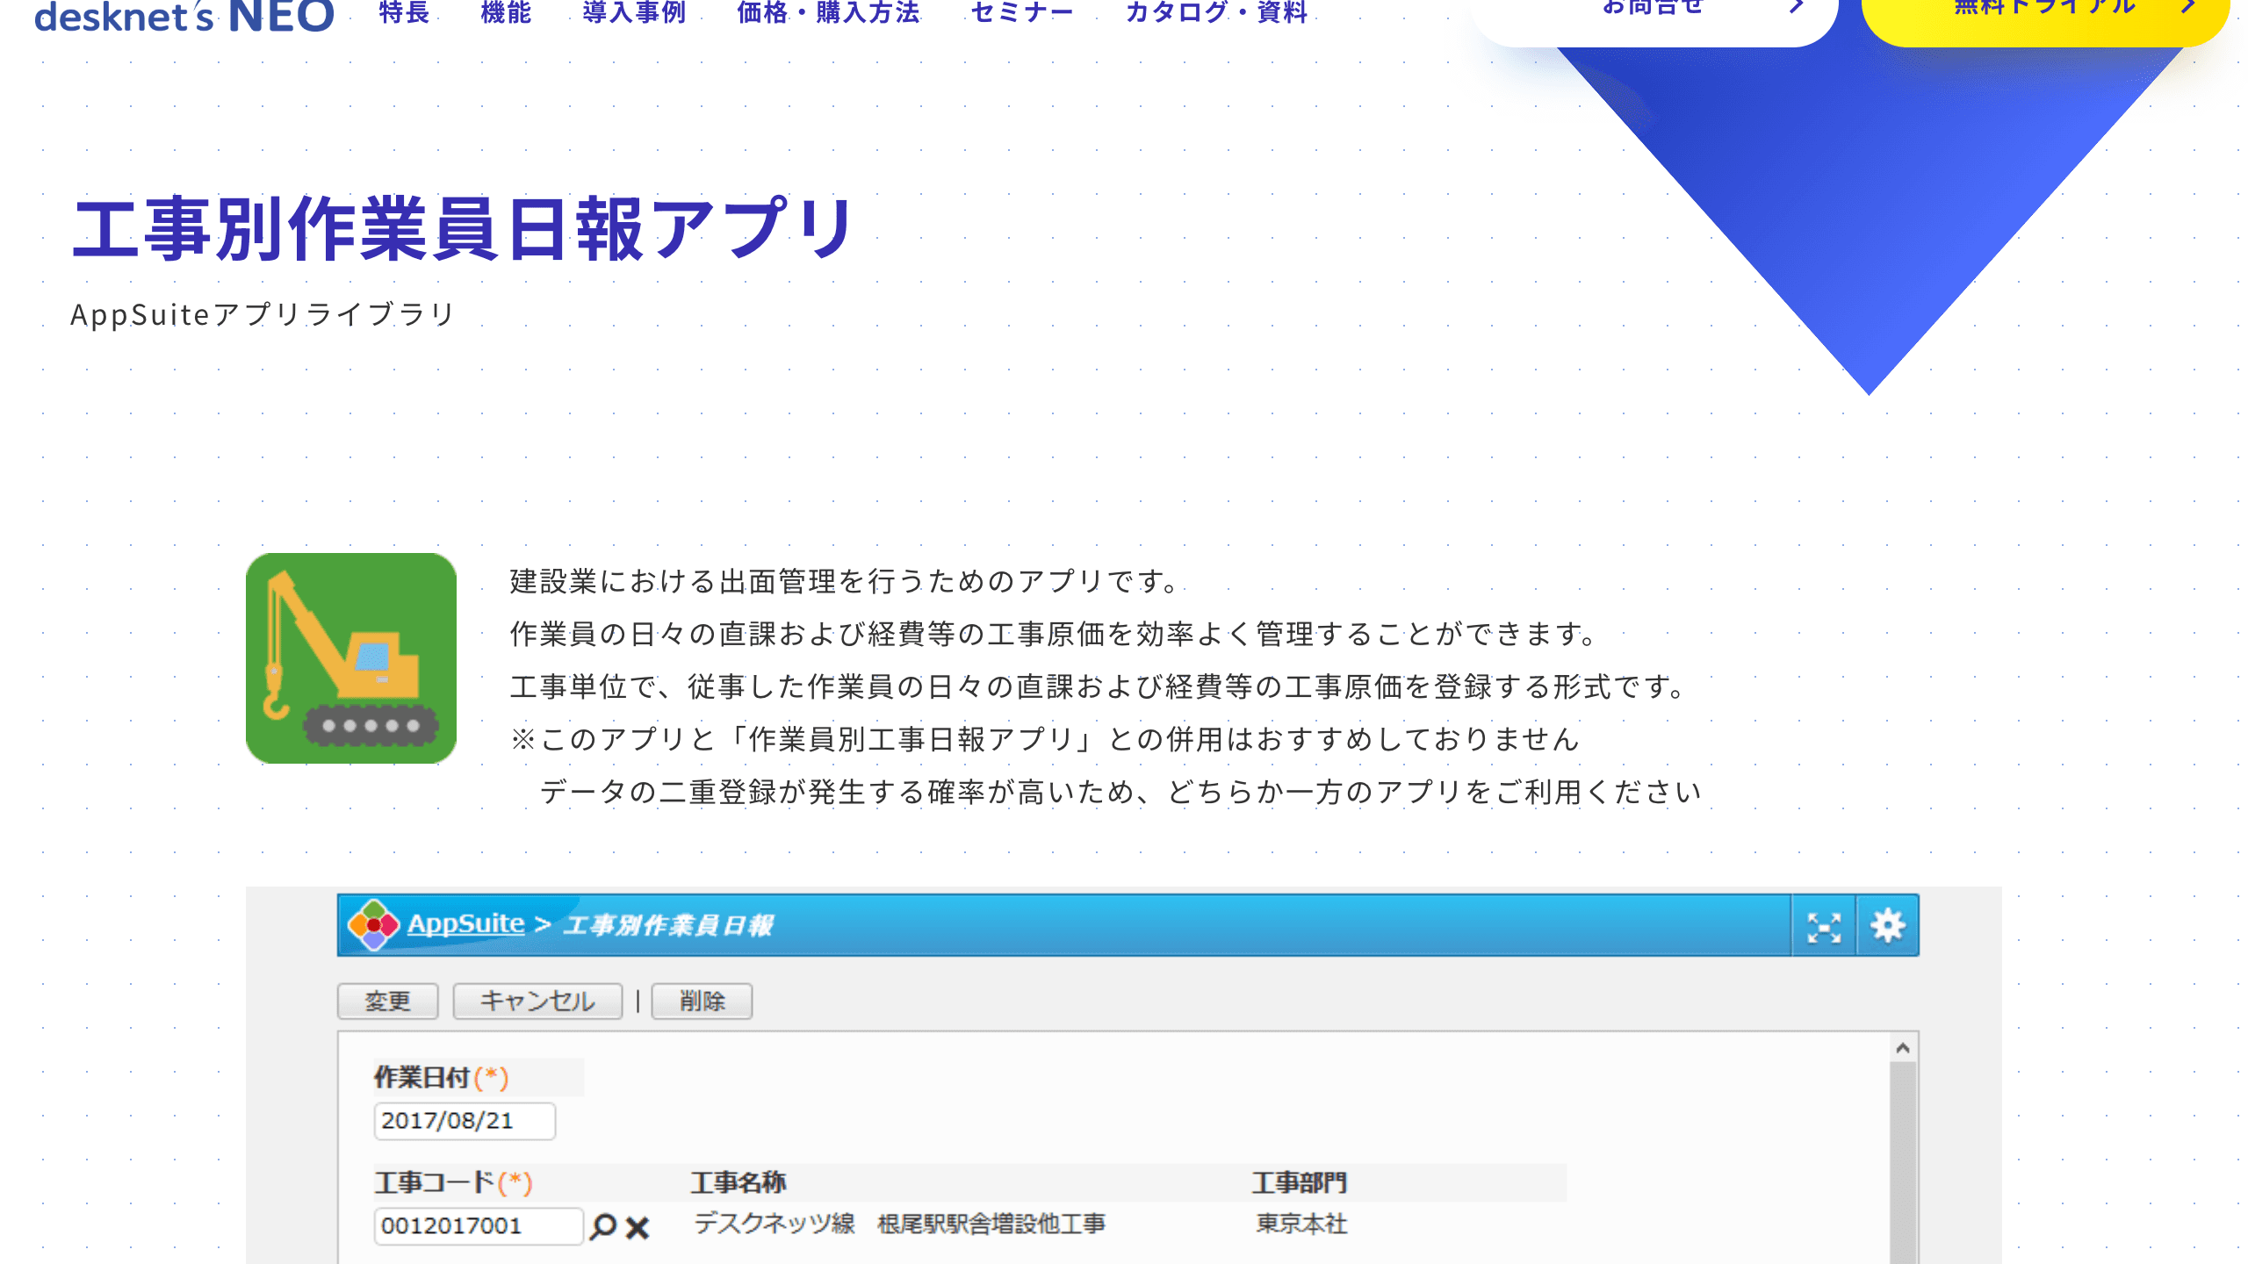
Task: Click the AppSuite link in the breadcrumb
Action: point(465,923)
